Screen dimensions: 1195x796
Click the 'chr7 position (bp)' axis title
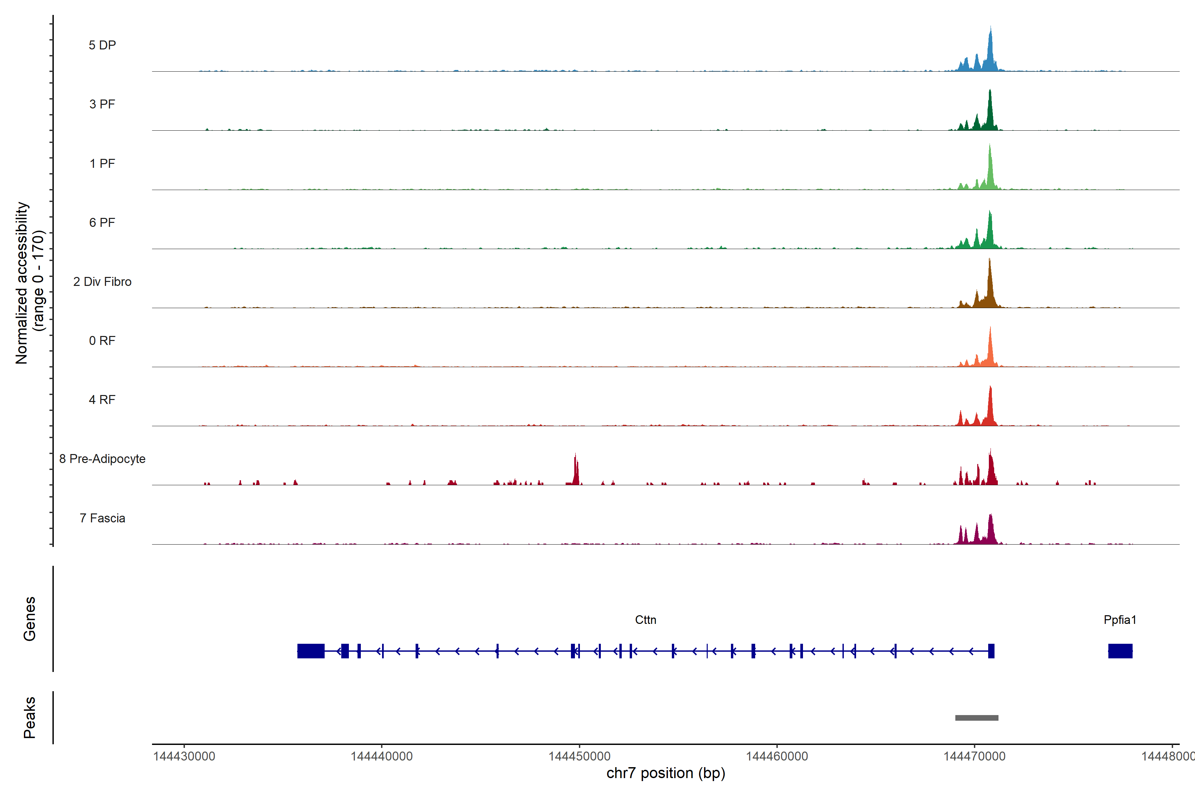(666, 773)
